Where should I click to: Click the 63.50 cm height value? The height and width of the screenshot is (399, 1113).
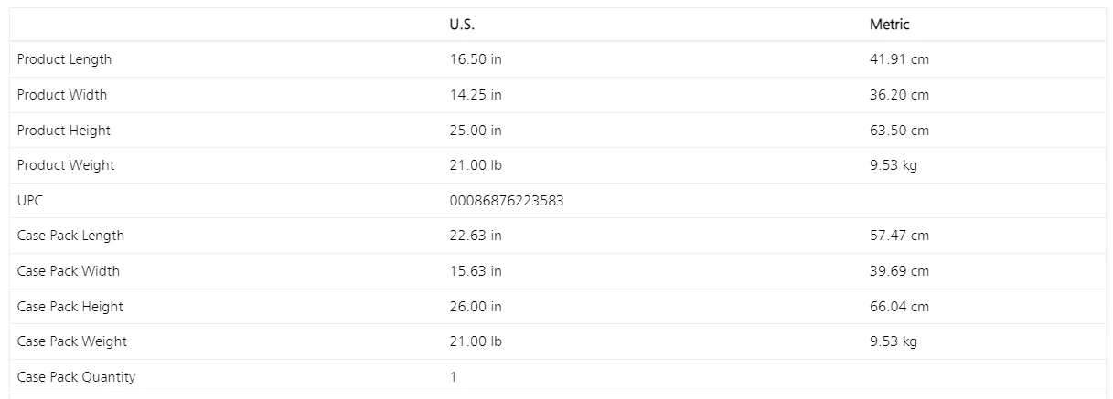899,131
